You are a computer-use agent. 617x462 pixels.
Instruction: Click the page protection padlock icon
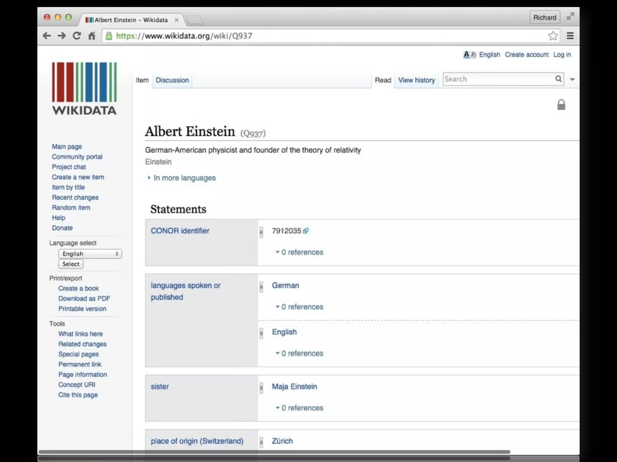tap(561, 105)
